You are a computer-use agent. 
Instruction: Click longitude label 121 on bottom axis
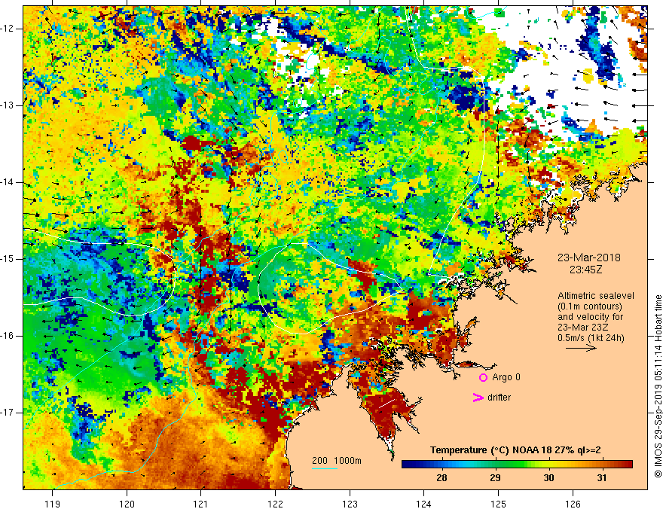201,504
